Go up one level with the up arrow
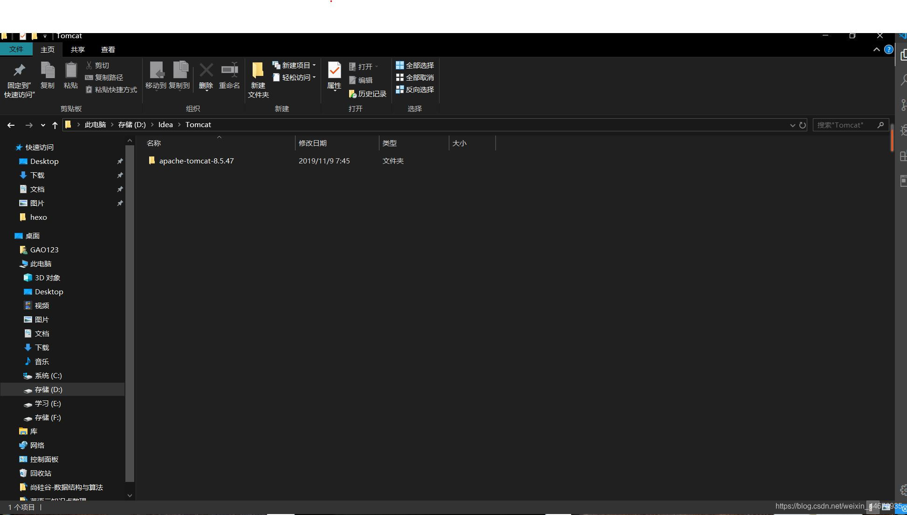Screen dimensions: 907x515 pyautogui.click(x=55, y=125)
